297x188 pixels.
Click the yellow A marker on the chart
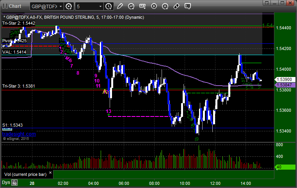104,91
